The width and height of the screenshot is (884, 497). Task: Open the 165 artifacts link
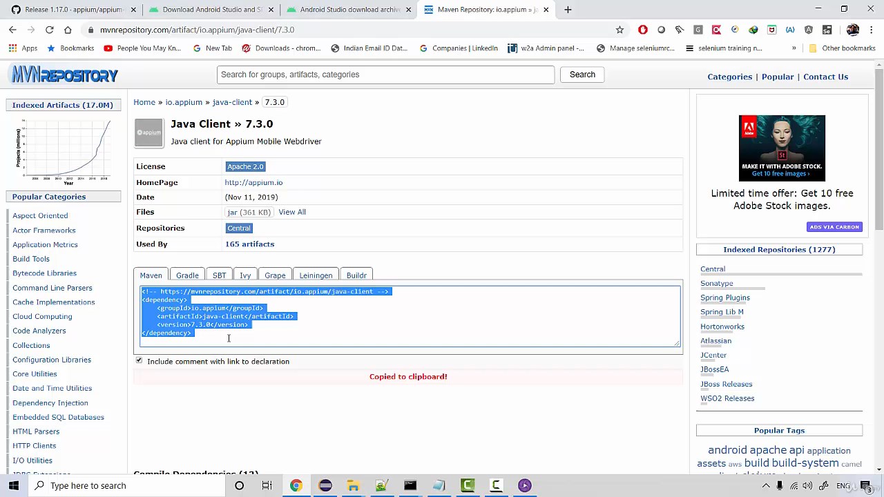[x=249, y=244]
